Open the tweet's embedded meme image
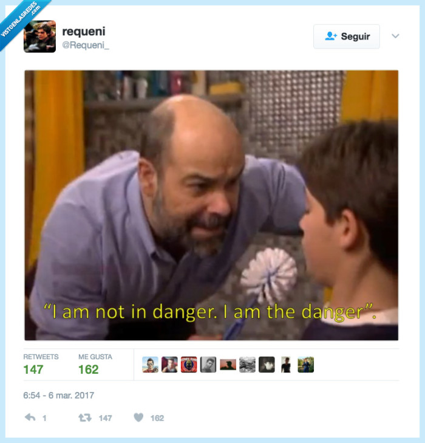Viewport: 425px width, 443px height. tap(211, 205)
